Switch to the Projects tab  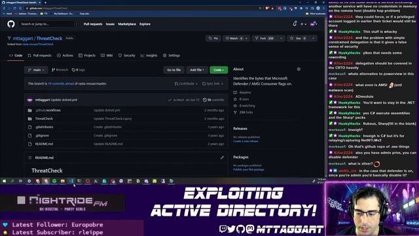(x=87, y=55)
